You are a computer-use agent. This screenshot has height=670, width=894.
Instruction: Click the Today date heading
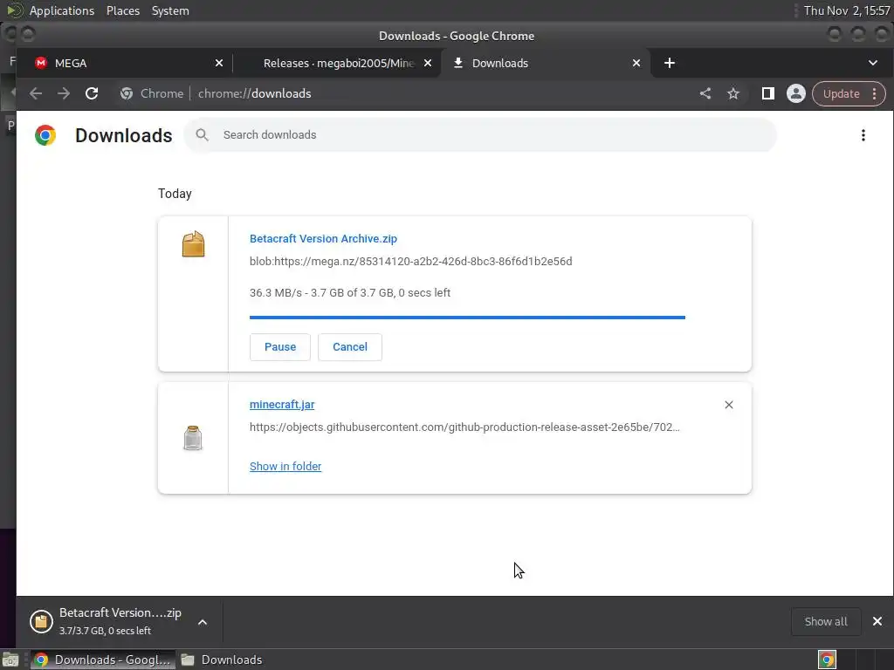click(x=175, y=194)
